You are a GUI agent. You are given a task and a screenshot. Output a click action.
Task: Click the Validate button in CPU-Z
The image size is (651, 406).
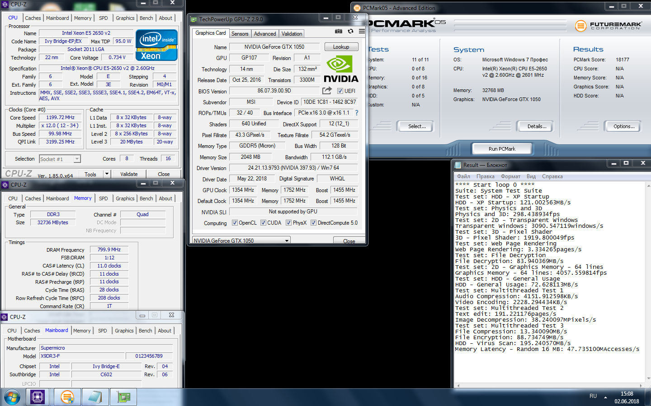(129, 174)
